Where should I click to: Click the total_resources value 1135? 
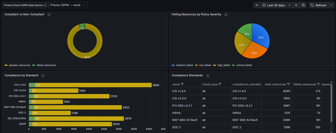286,113
